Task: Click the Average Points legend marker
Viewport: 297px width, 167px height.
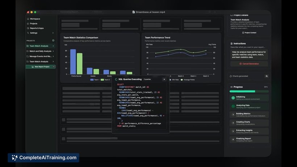Action: 182,80
